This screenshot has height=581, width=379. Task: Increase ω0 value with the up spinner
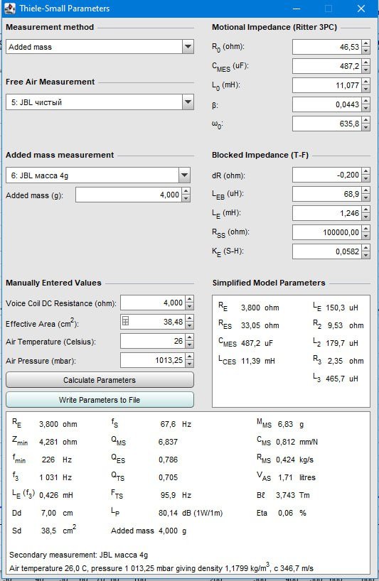(366, 120)
